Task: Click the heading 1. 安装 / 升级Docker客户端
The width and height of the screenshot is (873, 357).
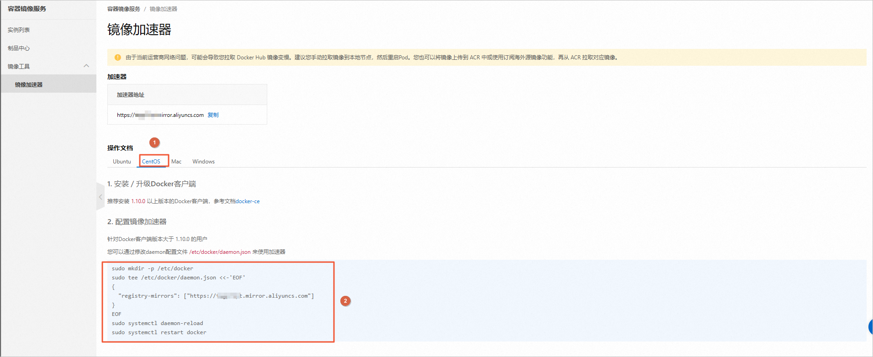Action: pyautogui.click(x=152, y=184)
